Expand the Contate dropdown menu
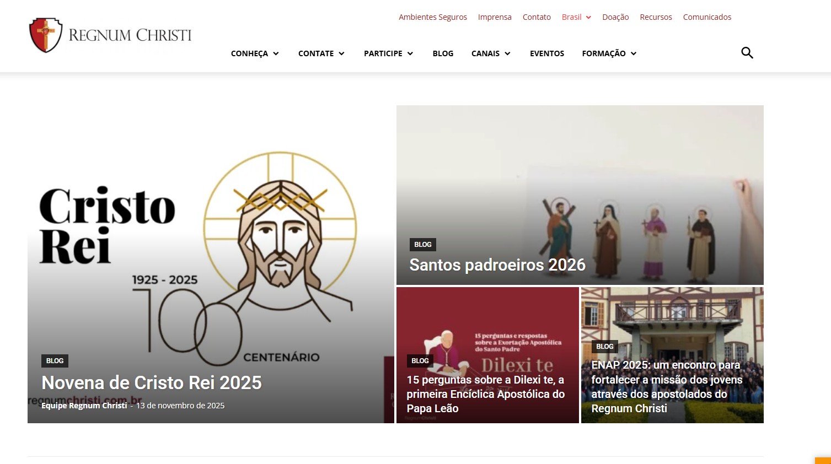Image resolution: width=831 pixels, height=464 pixels. pyautogui.click(x=321, y=53)
